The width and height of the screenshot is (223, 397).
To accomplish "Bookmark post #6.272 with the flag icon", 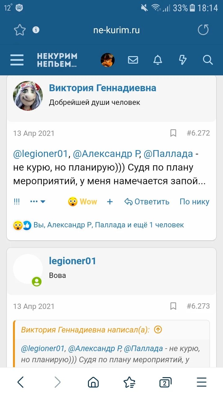I will 173,133.
